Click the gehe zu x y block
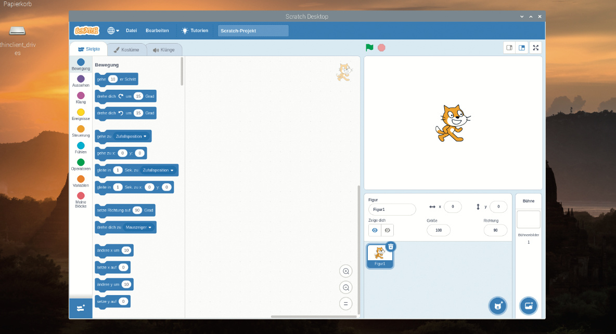Viewport: 616px width, 334px height. pos(121,153)
